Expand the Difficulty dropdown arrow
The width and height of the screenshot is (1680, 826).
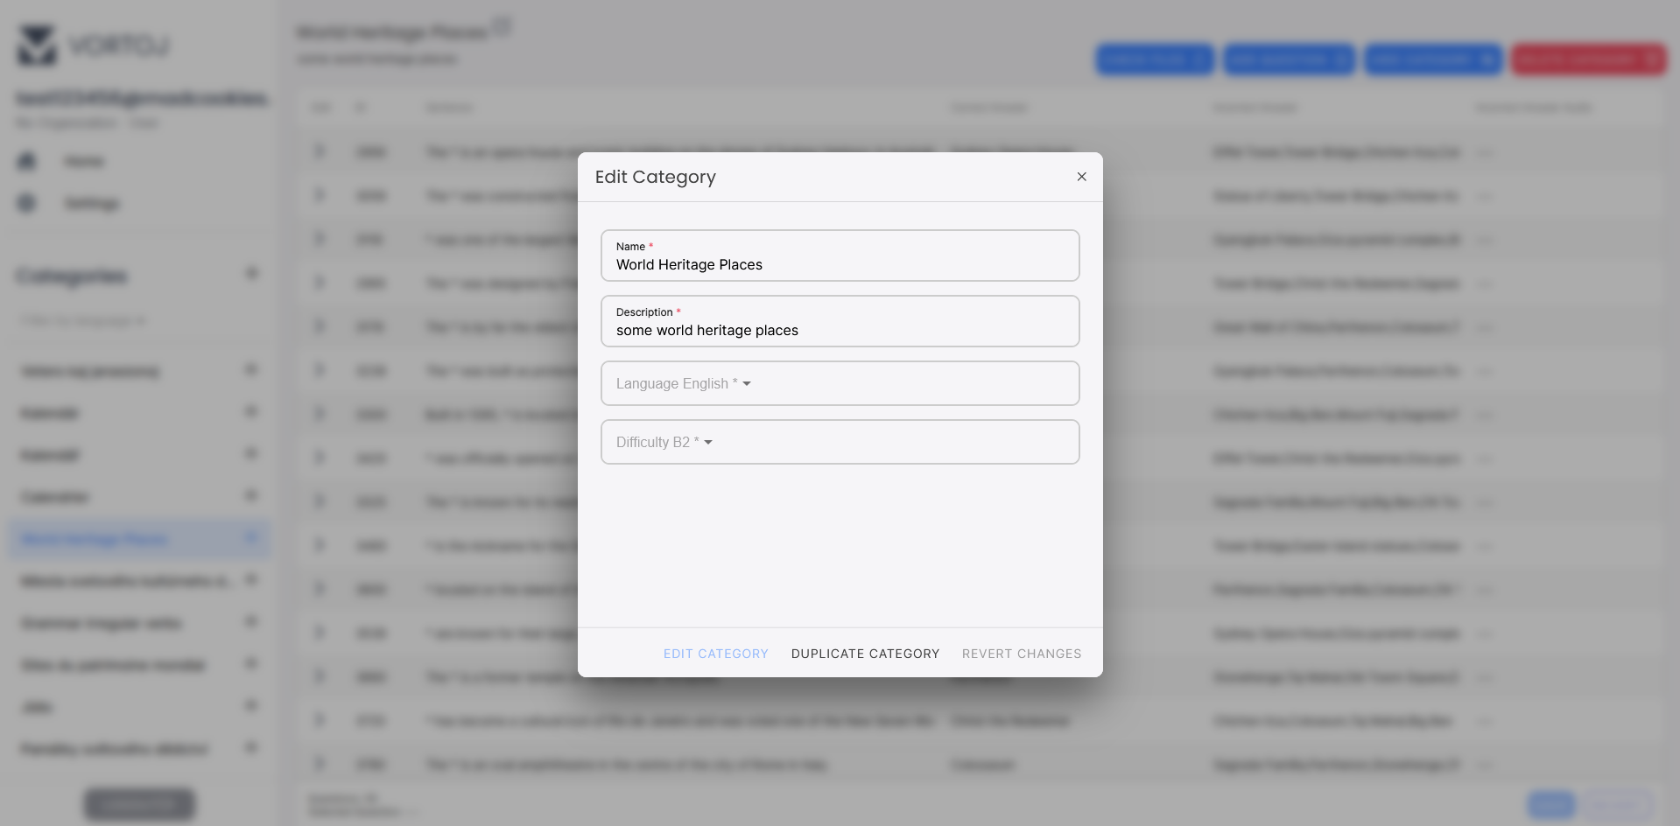coord(707,442)
